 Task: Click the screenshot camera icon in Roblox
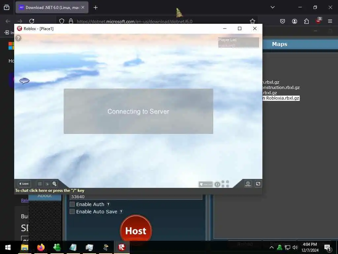click(217, 184)
